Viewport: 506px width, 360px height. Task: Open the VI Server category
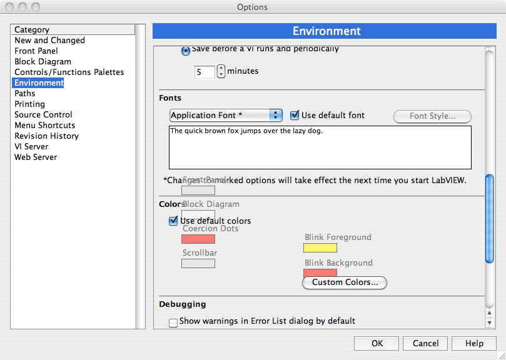31,147
